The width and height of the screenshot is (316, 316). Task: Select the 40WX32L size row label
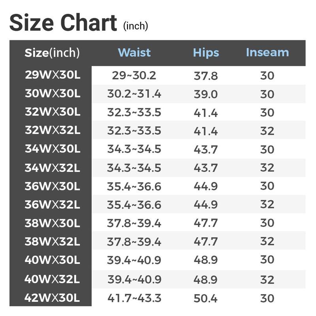click(52, 279)
